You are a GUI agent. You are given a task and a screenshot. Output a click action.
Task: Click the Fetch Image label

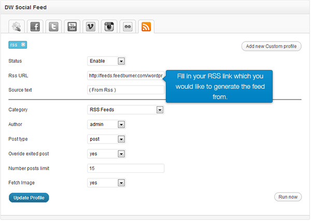click(21, 183)
